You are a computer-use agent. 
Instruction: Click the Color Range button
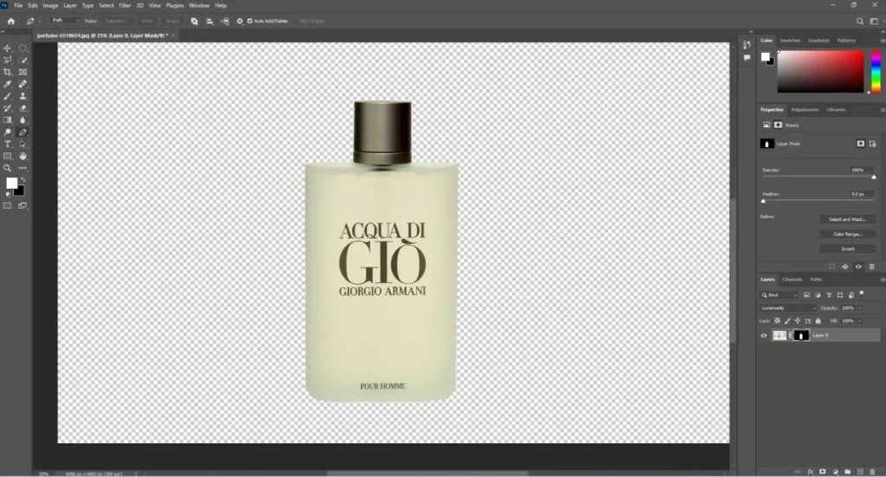pos(847,234)
